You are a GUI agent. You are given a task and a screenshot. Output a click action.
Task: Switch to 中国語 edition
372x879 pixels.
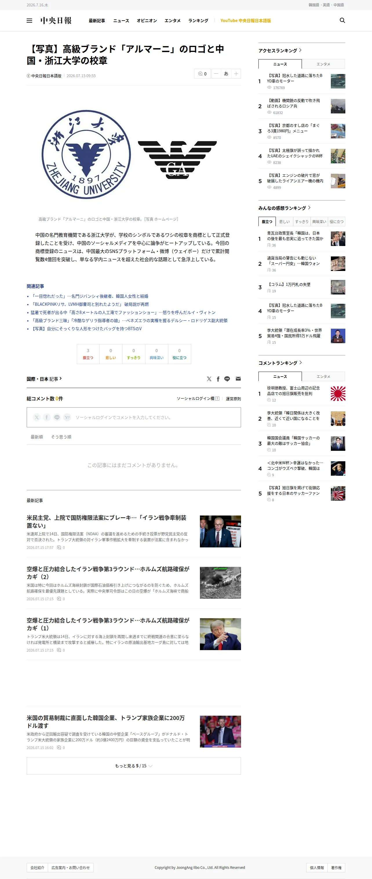[x=339, y=5]
